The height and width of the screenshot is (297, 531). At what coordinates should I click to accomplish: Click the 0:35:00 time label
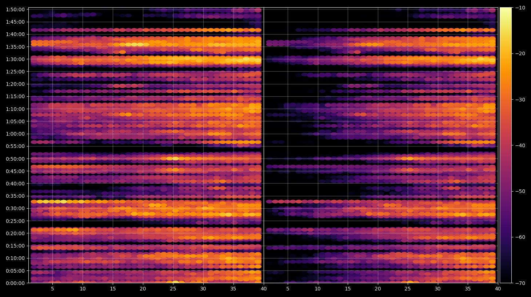(x=15, y=196)
